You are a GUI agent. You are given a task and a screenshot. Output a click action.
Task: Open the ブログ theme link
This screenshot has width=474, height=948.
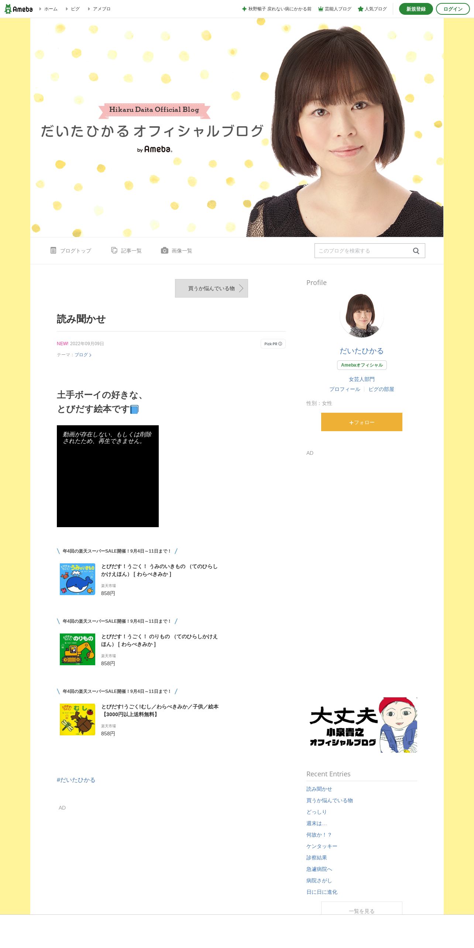click(x=83, y=355)
